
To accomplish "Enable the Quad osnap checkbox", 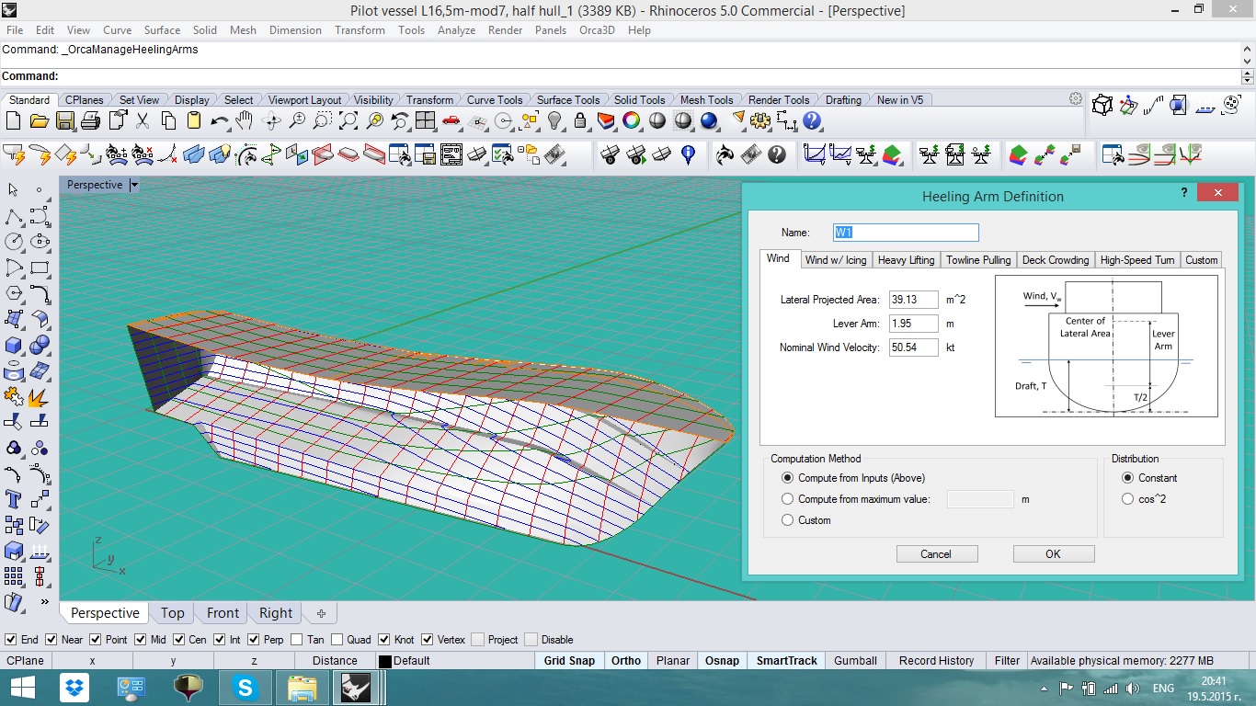I will point(337,640).
